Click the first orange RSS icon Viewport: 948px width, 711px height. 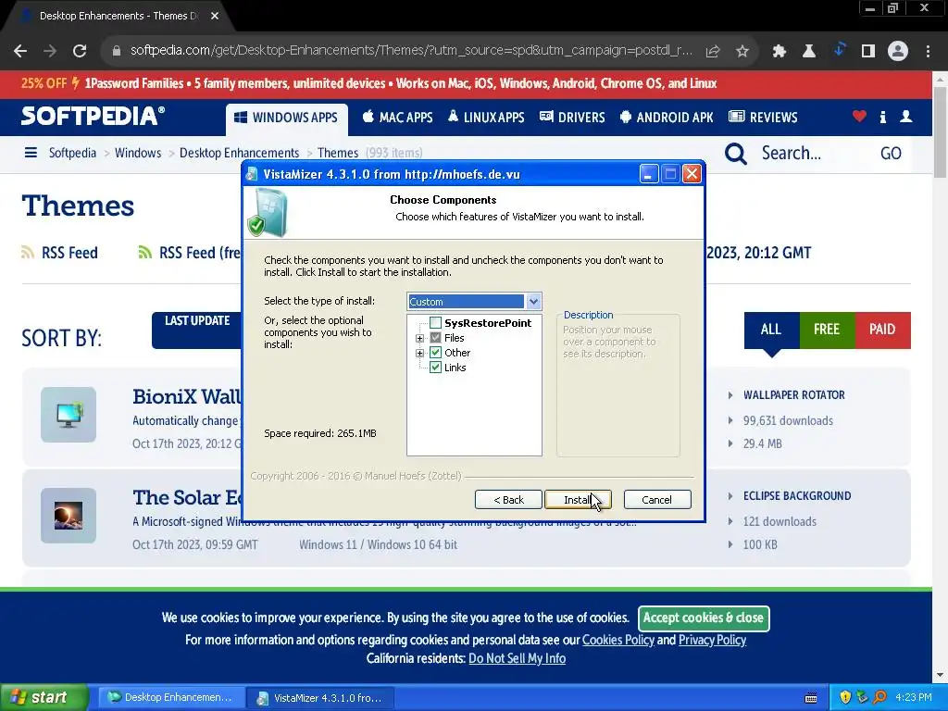click(27, 252)
